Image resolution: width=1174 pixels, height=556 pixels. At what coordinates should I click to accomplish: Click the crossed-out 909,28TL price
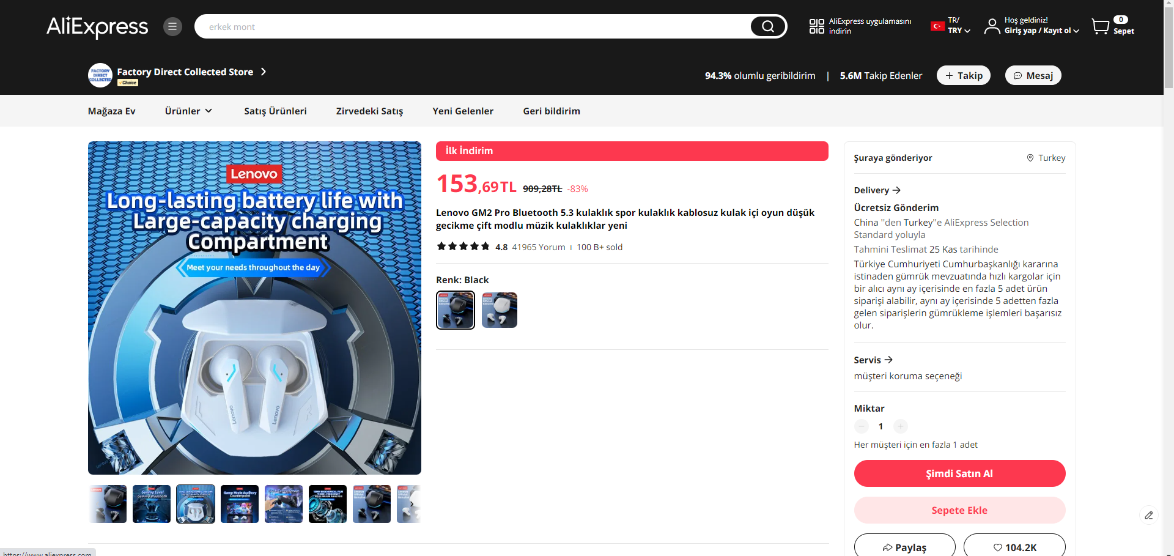coord(542,188)
